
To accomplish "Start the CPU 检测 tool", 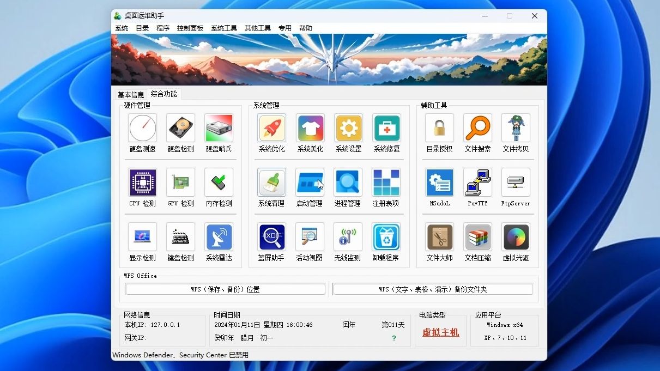I will click(143, 183).
